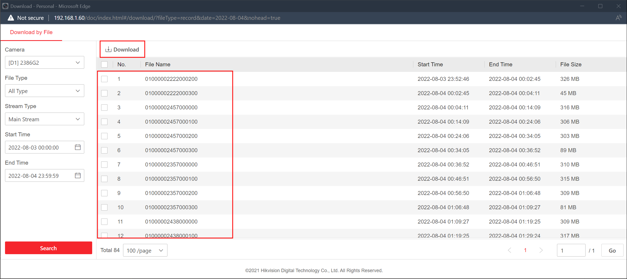Open the End Time calendar picker
This screenshot has width=627, height=279.
coord(78,176)
